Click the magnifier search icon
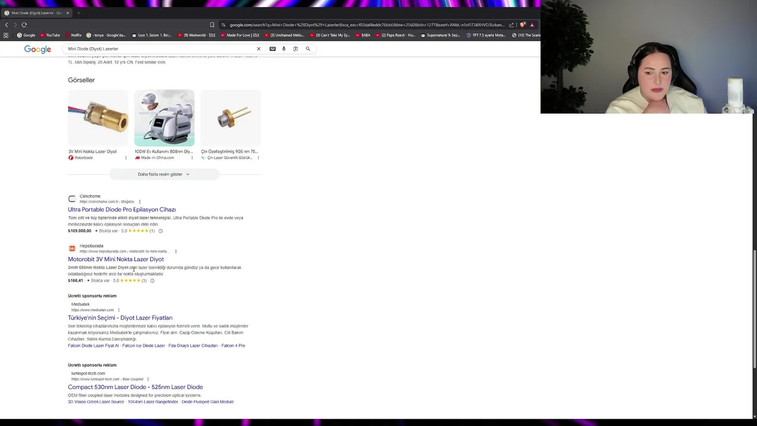The width and height of the screenshot is (757, 426). point(308,49)
